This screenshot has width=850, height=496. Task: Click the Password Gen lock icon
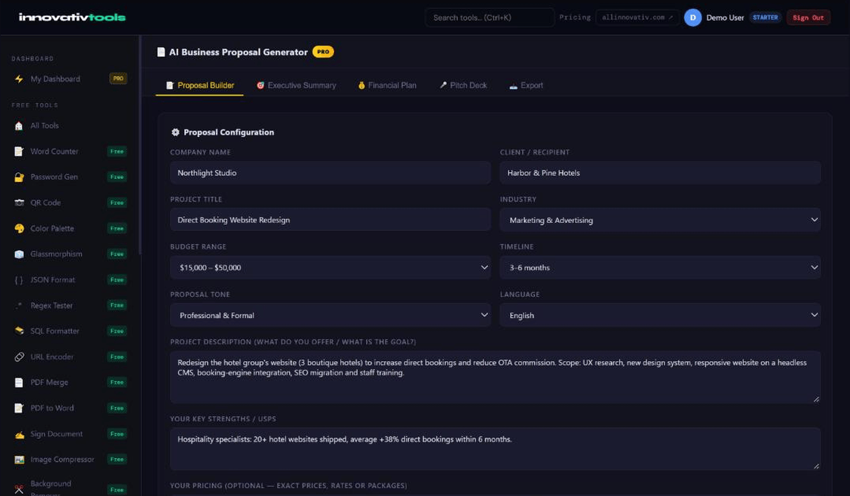[19, 177]
